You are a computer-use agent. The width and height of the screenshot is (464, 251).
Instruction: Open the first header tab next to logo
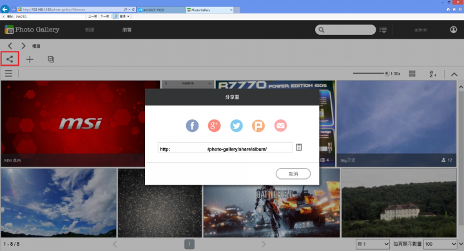(90, 30)
